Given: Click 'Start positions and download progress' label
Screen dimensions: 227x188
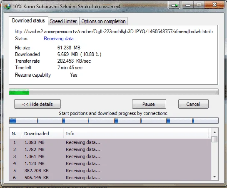Looking at the screenshot, I should (113, 113).
